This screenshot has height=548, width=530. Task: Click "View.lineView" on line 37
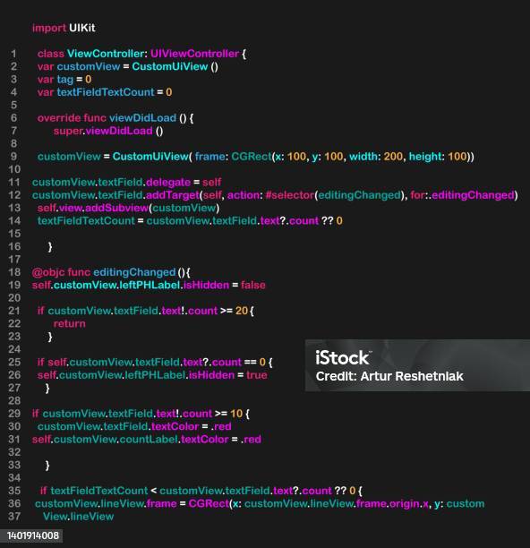point(78,517)
